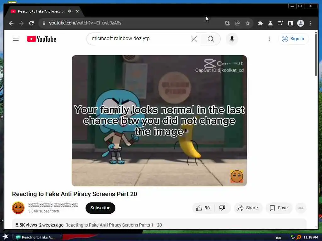The height and width of the screenshot is (241, 322).
Task: Click the YouTube logo
Action: [42, 39]
